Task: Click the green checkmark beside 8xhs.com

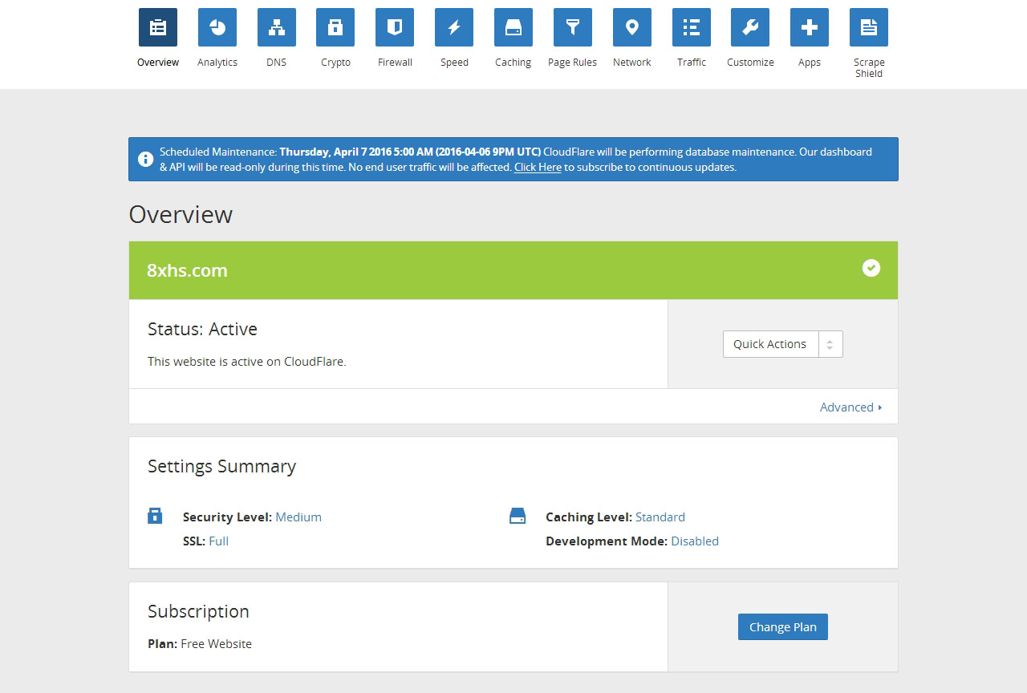Action: pyautogui.click(x=871, y=268)
